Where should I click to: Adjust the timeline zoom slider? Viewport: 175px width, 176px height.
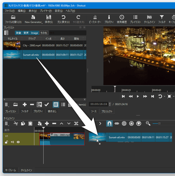pos(159,124)
